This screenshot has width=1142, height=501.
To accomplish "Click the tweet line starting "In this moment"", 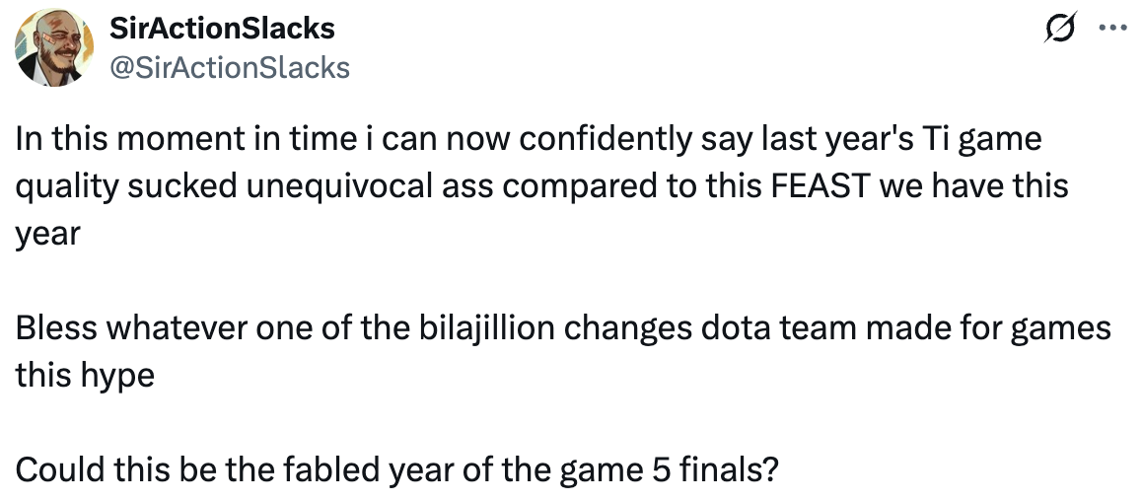I will click(528, 140).
